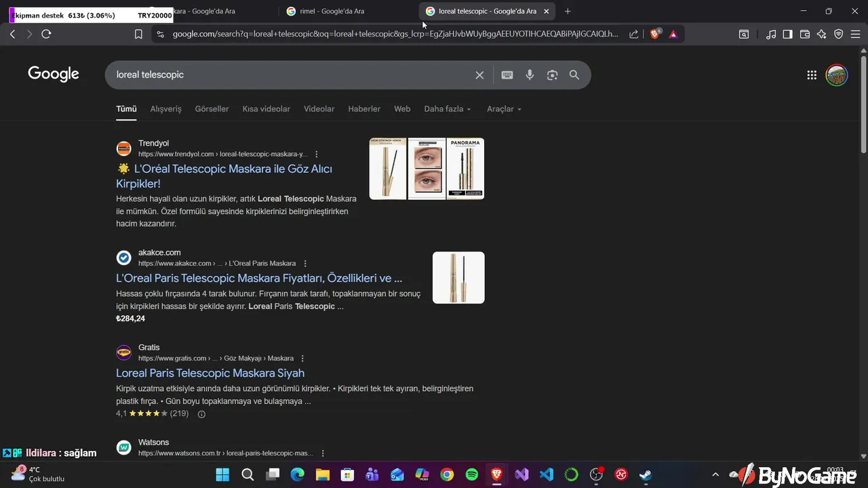868x488 pixels.
Task: Expand the Daha fazla dropdown
Action: 448,109
